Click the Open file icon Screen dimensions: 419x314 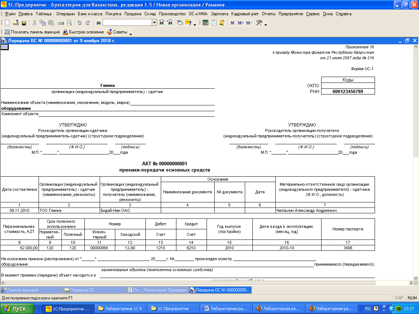16,23
